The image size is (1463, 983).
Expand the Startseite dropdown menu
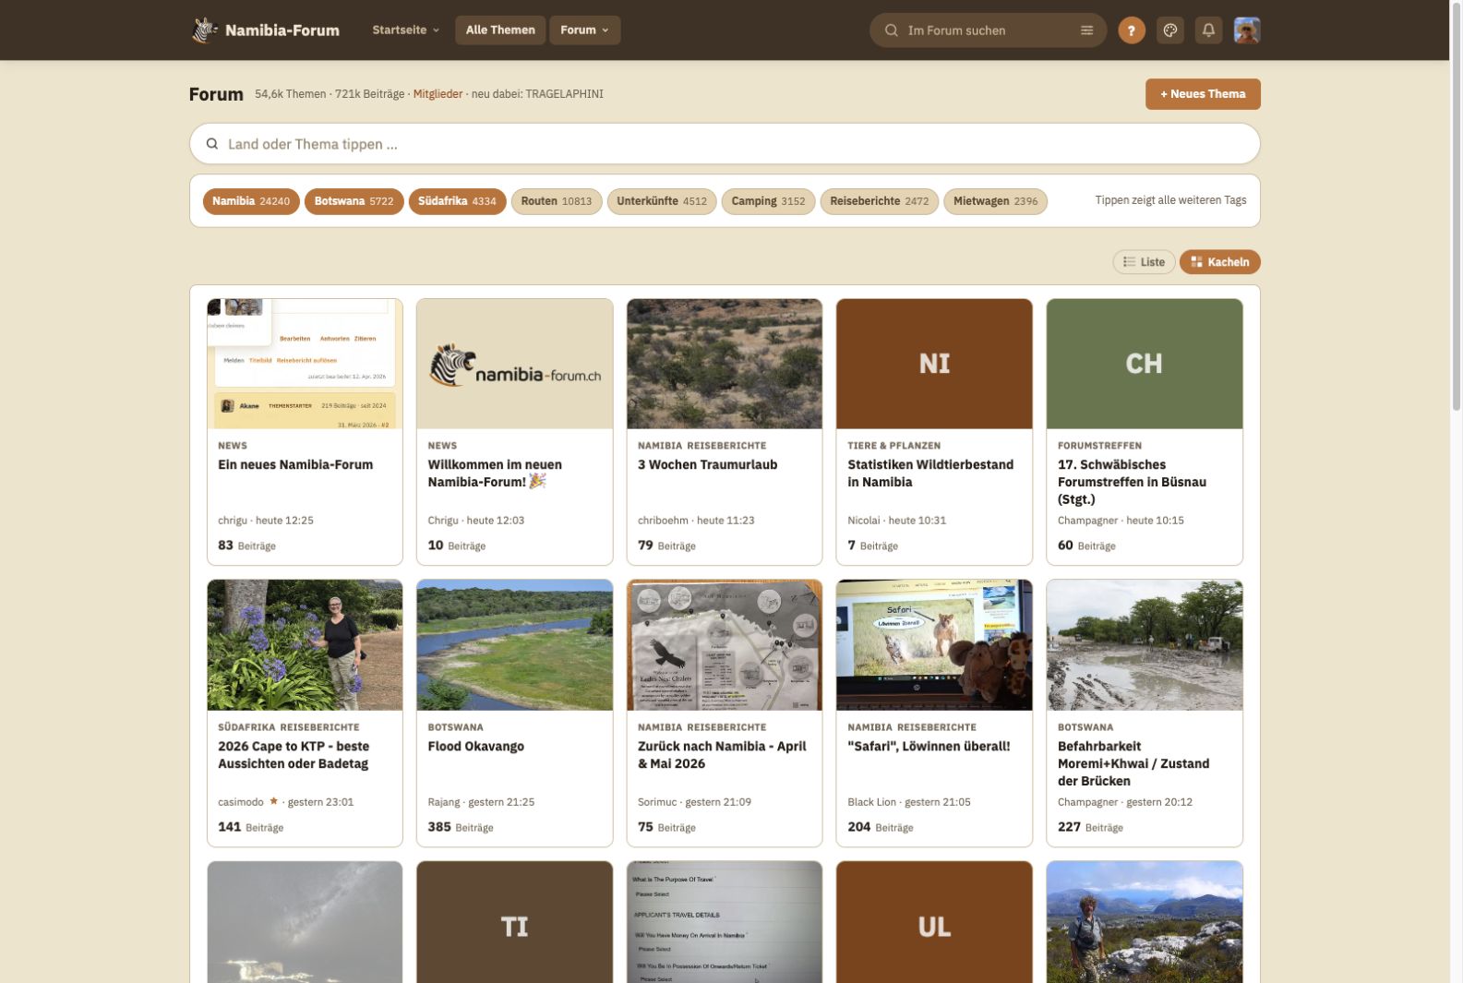click(x=405, y=30)
